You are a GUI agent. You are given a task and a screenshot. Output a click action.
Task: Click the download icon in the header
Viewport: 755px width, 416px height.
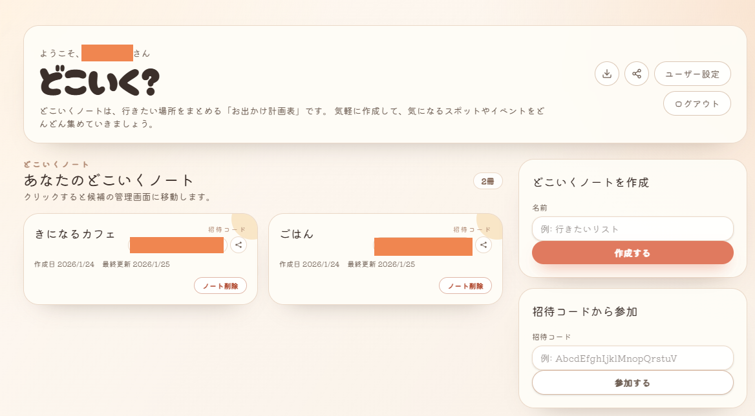click(606, 74)
